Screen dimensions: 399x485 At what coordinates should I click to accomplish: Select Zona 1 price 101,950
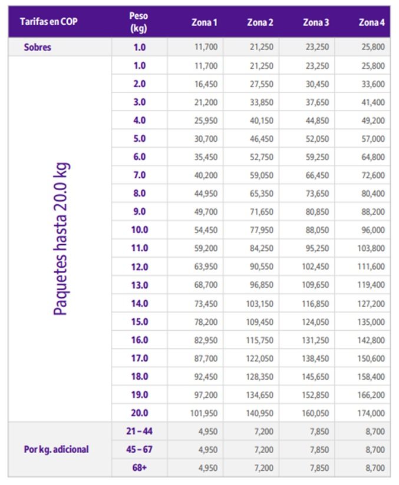point(204,413)
